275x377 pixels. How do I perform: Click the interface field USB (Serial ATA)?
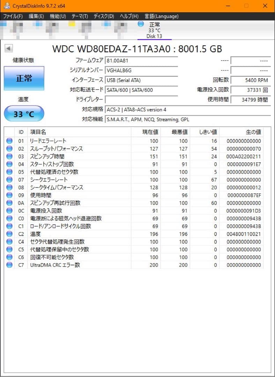141,80
